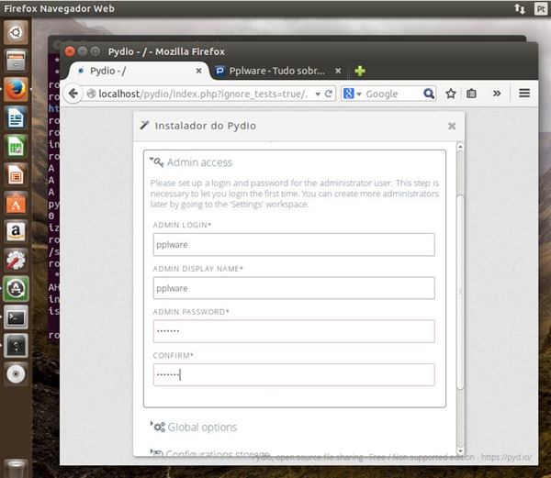Go back with Firefox back arrow
This screenshot has width=551, height=478.
73,94
